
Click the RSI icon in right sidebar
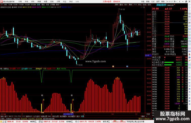point(189,51)
